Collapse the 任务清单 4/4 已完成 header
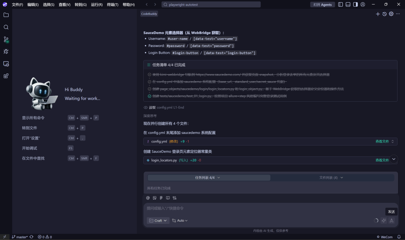Screen dimensions: 405x240 tap(270, 65)
